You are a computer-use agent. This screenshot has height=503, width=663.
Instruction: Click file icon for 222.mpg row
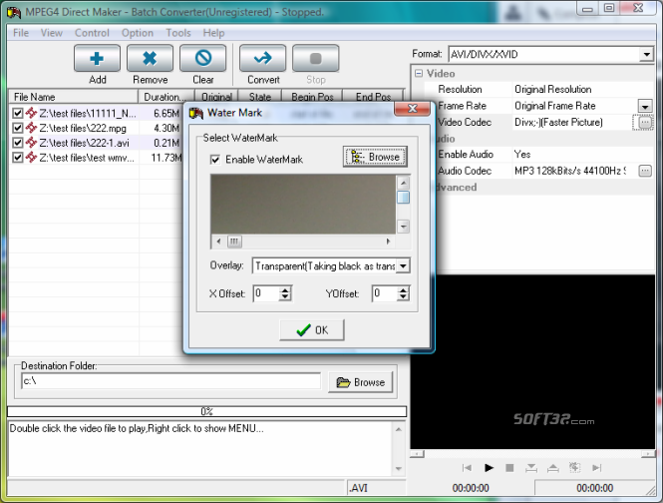tap(31, 128)
